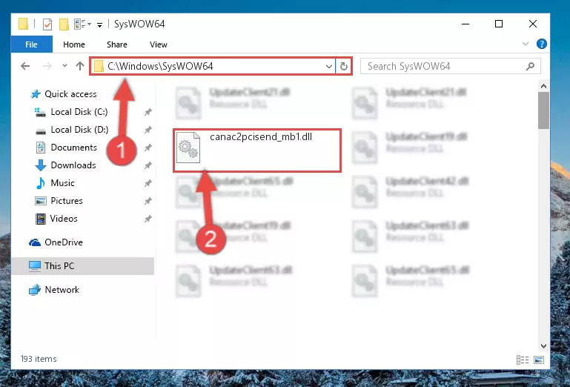Close the SysWOW64 window
This screenshot has height=387, width=570.
pos(532,24)
